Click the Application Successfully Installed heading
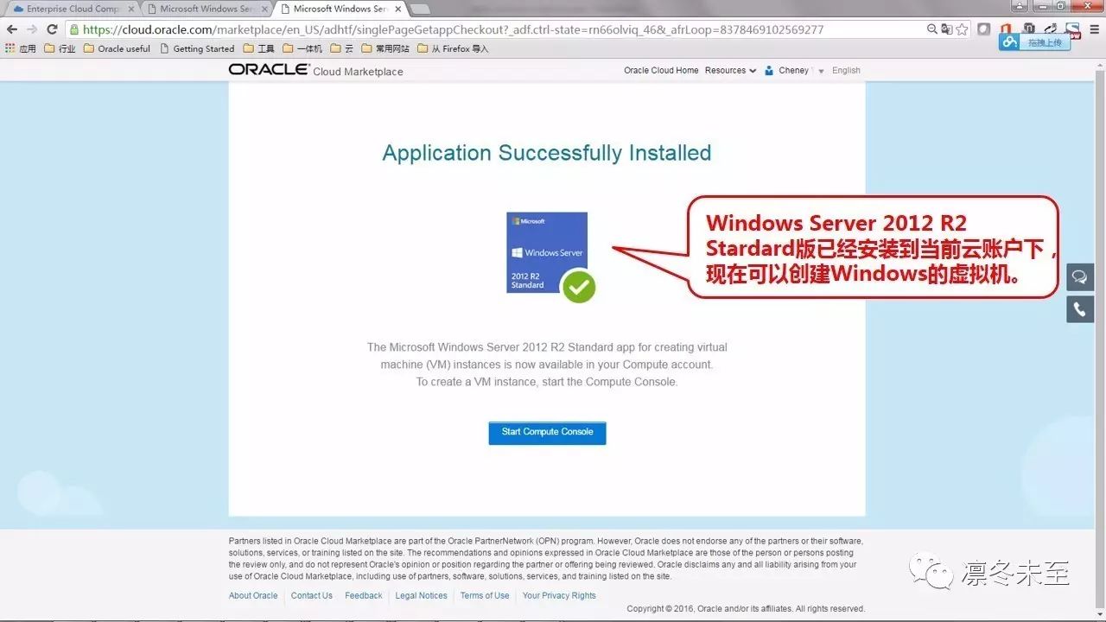Image resolution: width=1106 pixels, height=622 pixels. pyautogui.click(x=547, y=153)
